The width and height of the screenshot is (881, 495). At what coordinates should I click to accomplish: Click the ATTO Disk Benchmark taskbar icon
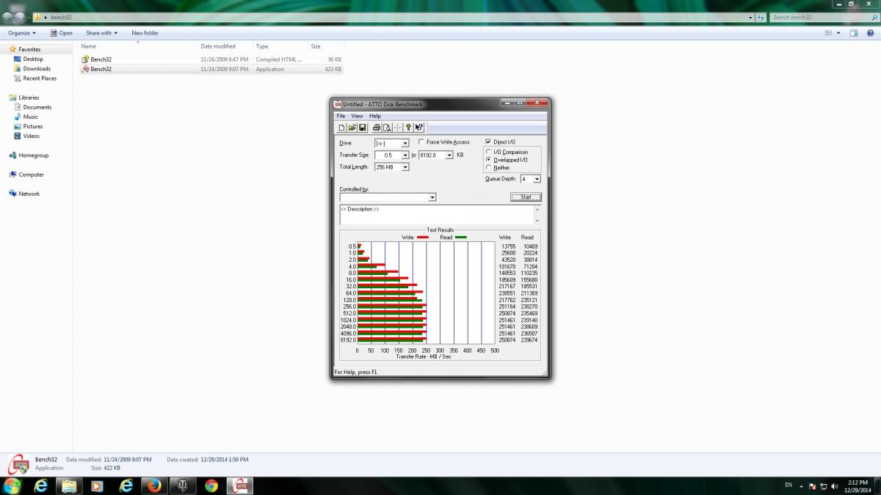coord(241,485)
